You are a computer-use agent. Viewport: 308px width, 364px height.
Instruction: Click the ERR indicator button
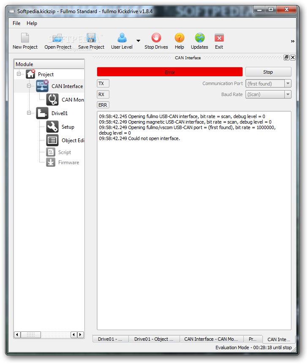(103, 105)
